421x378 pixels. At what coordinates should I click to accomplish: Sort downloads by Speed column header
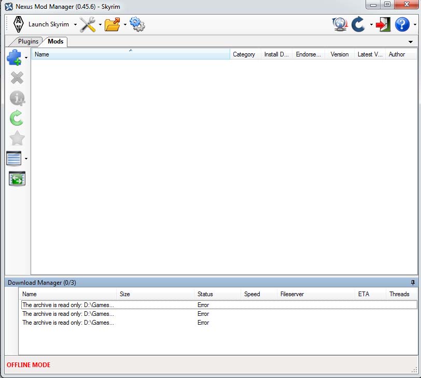point(259,294)
